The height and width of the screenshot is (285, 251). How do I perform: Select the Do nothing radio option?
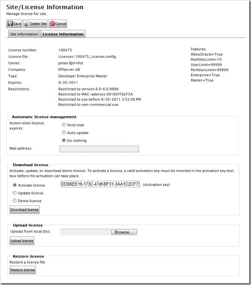(x=64, y=140)
